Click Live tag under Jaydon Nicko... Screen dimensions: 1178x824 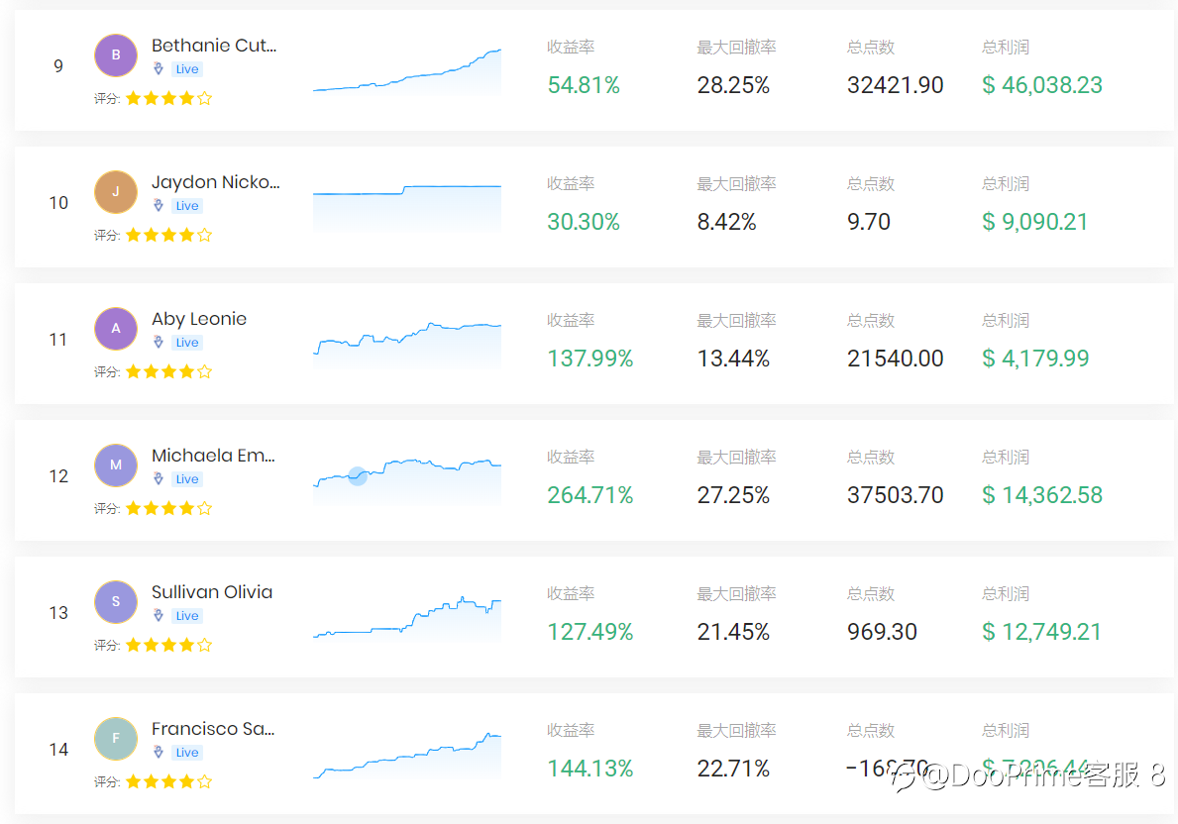[x=187, y=206]
